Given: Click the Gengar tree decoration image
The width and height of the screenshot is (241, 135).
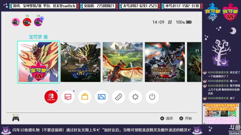Looking at the screenshot, I should [x=221, y=53].
